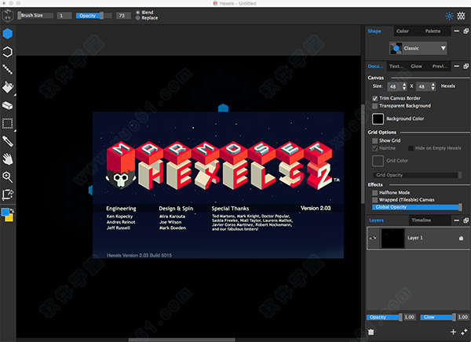Viewport: 471px width, 342px height.
Task: Select the canvas crop/transform tool
Action: pos(8,195)
